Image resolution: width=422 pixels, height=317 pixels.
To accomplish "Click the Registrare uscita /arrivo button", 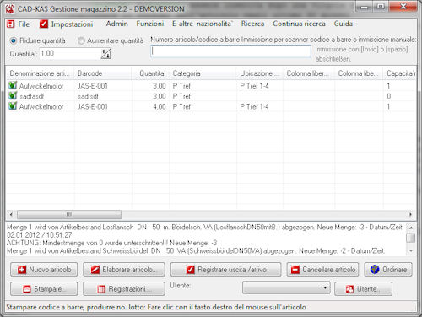I will pos(225,270).
